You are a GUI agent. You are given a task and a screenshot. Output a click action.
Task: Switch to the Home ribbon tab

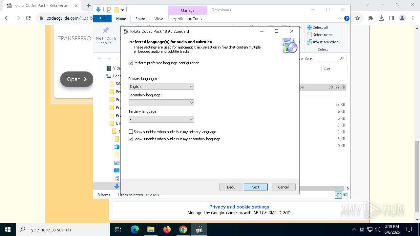[x=121, y=19]
